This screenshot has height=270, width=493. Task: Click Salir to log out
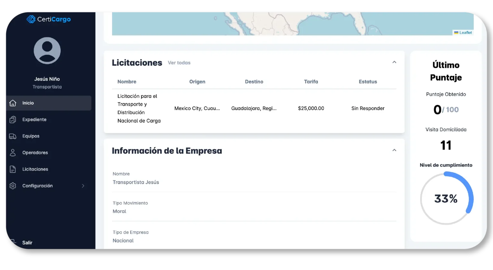click(x=27, y=242)
